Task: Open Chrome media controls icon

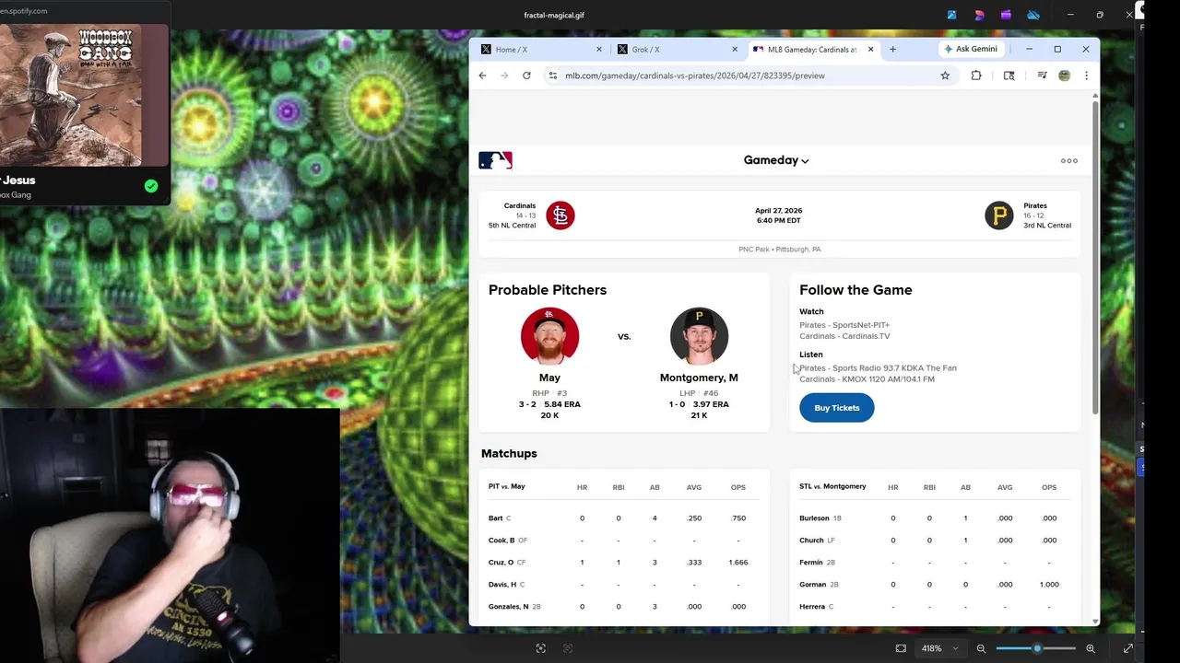Action: 1042,76
